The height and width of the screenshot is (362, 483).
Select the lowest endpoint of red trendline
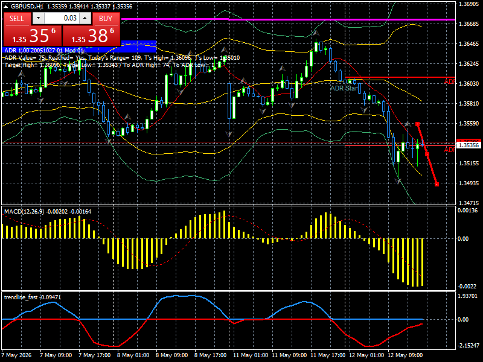coord(437,185)
